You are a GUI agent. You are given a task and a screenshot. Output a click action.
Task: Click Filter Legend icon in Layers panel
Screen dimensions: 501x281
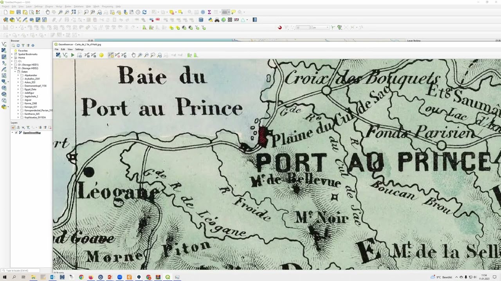[28, 128]
